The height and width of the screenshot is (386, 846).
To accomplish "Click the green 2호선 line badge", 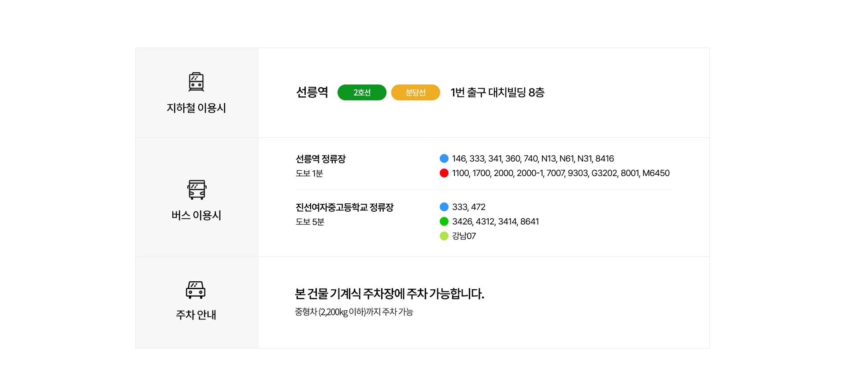I will click(362, 92).
